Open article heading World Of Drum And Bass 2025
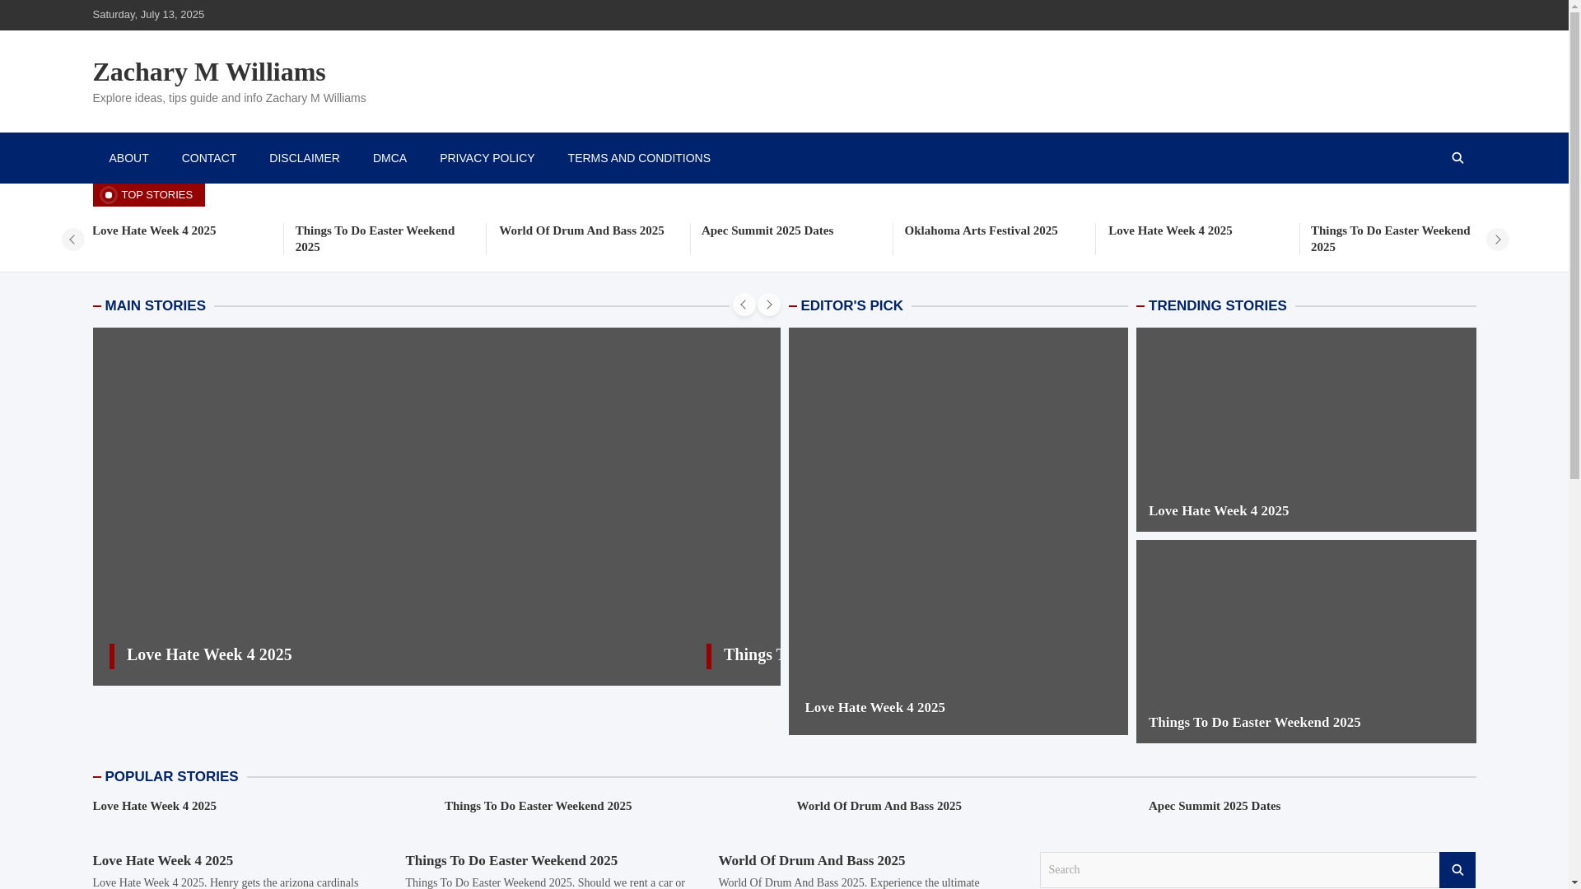The image size is (1581, 889). 811,861
